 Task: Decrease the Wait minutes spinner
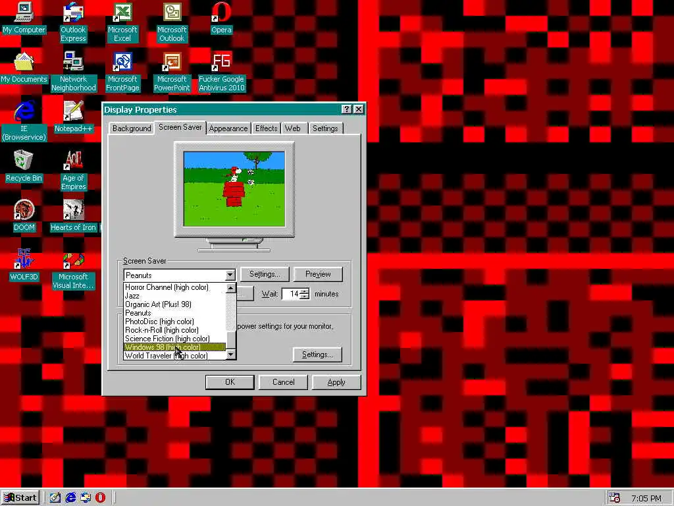304,297
